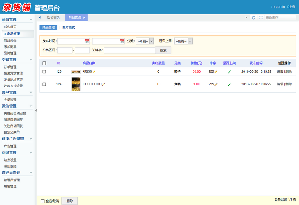The height and width of the screenshot is (205, 299).
Task: Open 商品分类 in the sidebar
Action: coord(10,41)
